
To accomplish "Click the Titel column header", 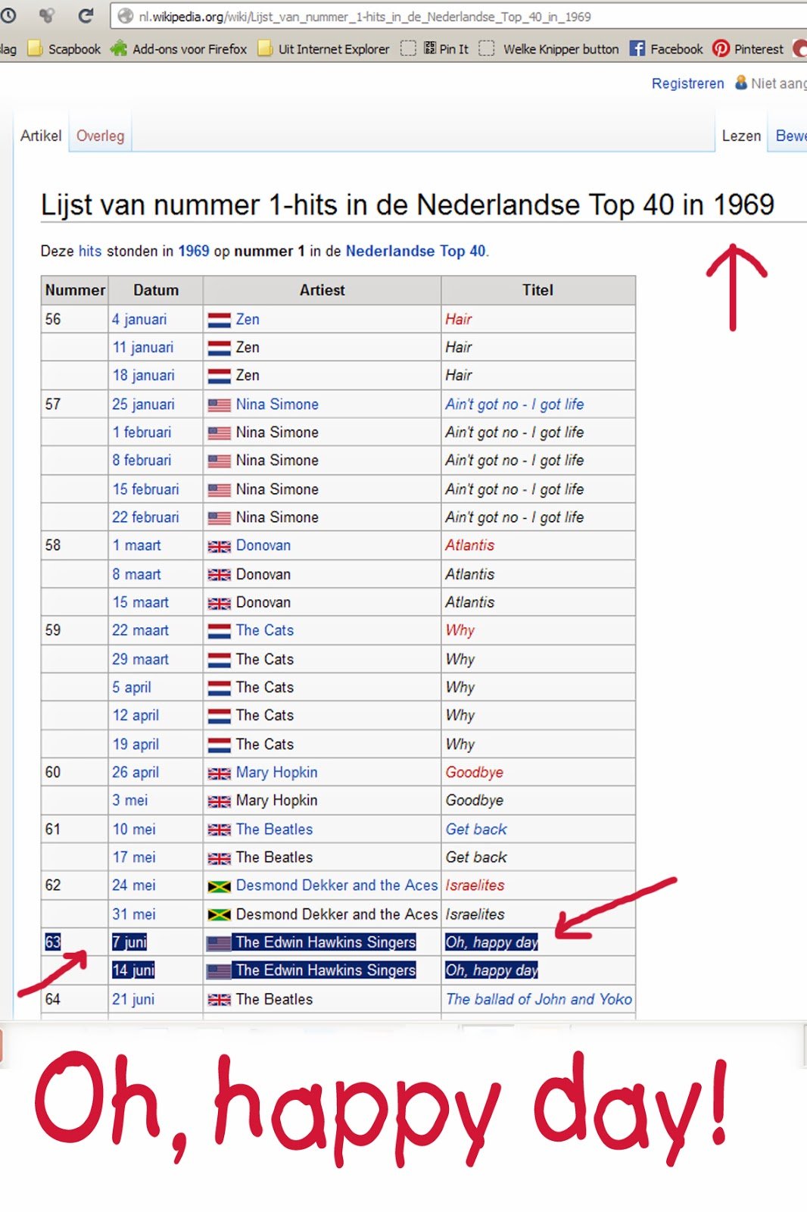I will (537, 290).
